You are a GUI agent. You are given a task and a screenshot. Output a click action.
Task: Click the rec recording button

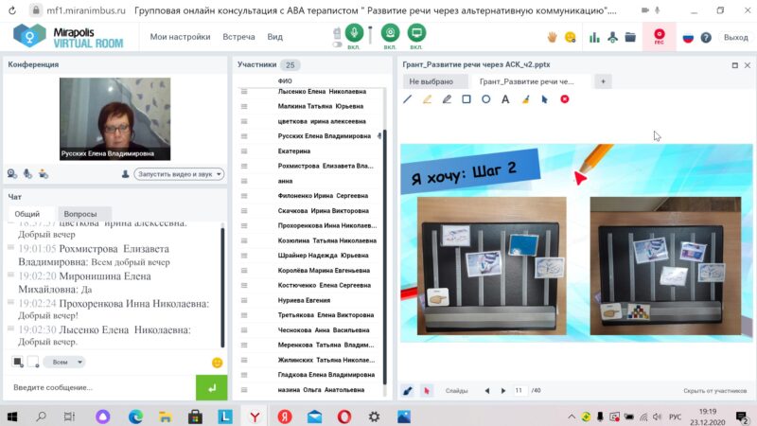pyautogui.click(x=659, y=36)
